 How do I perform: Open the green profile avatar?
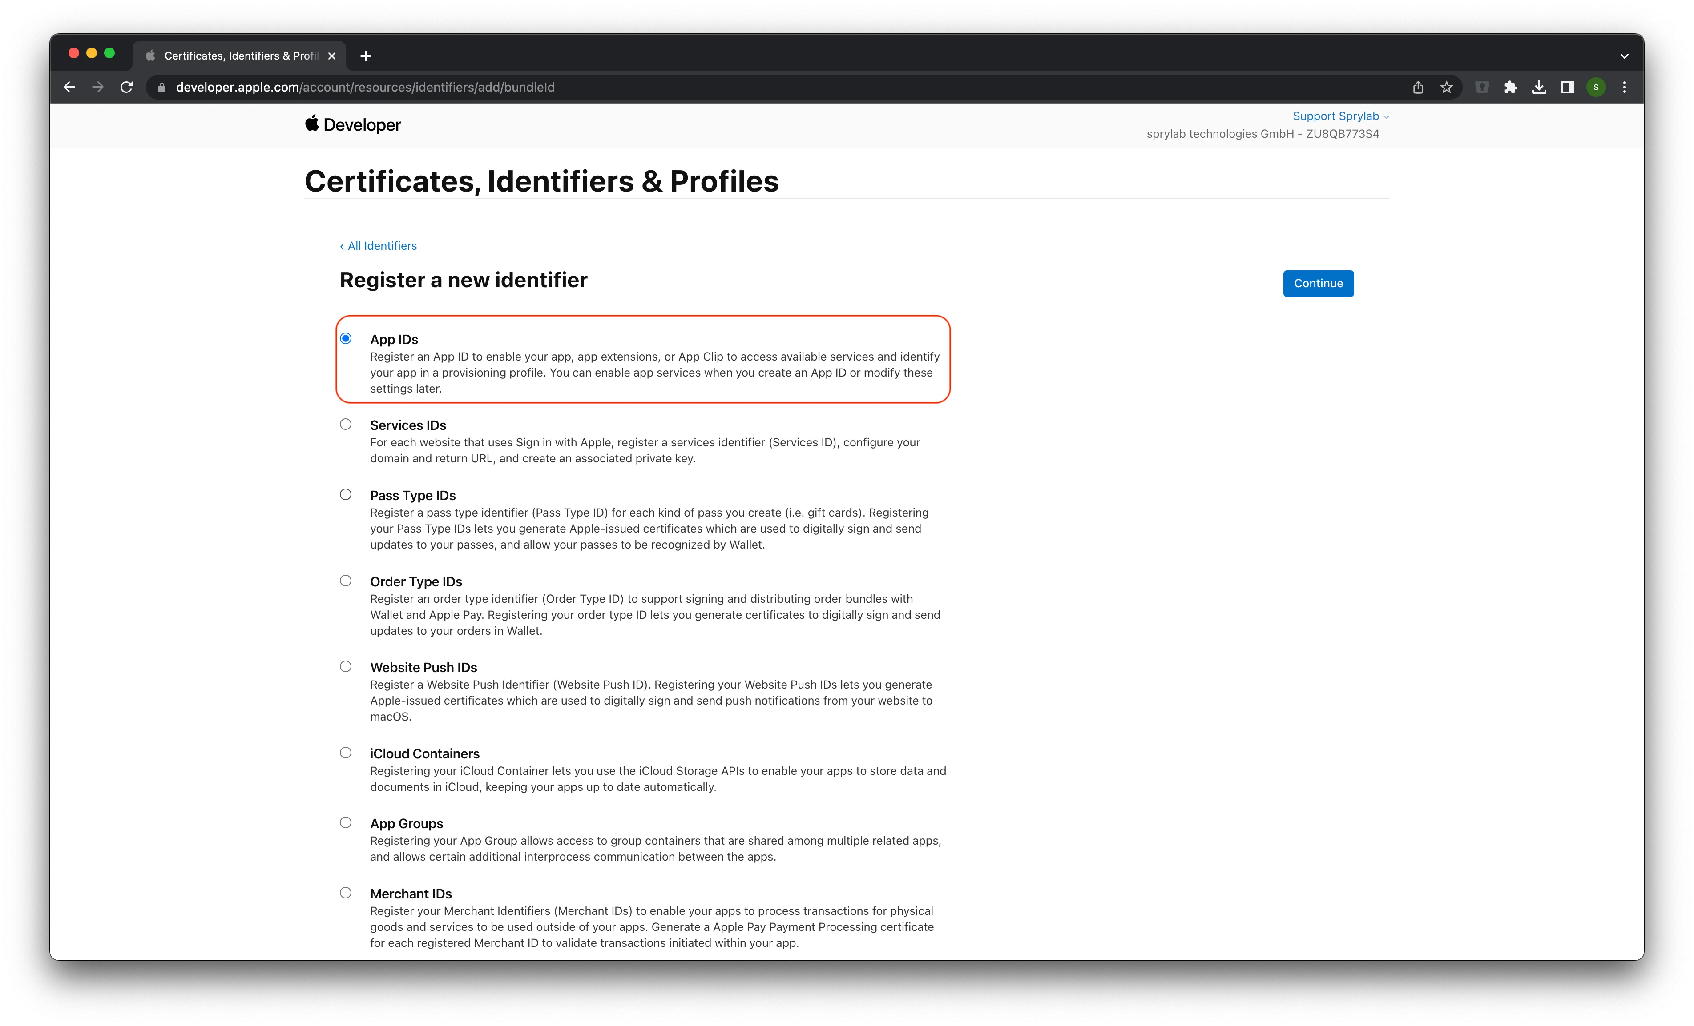tap(1597, 87)
